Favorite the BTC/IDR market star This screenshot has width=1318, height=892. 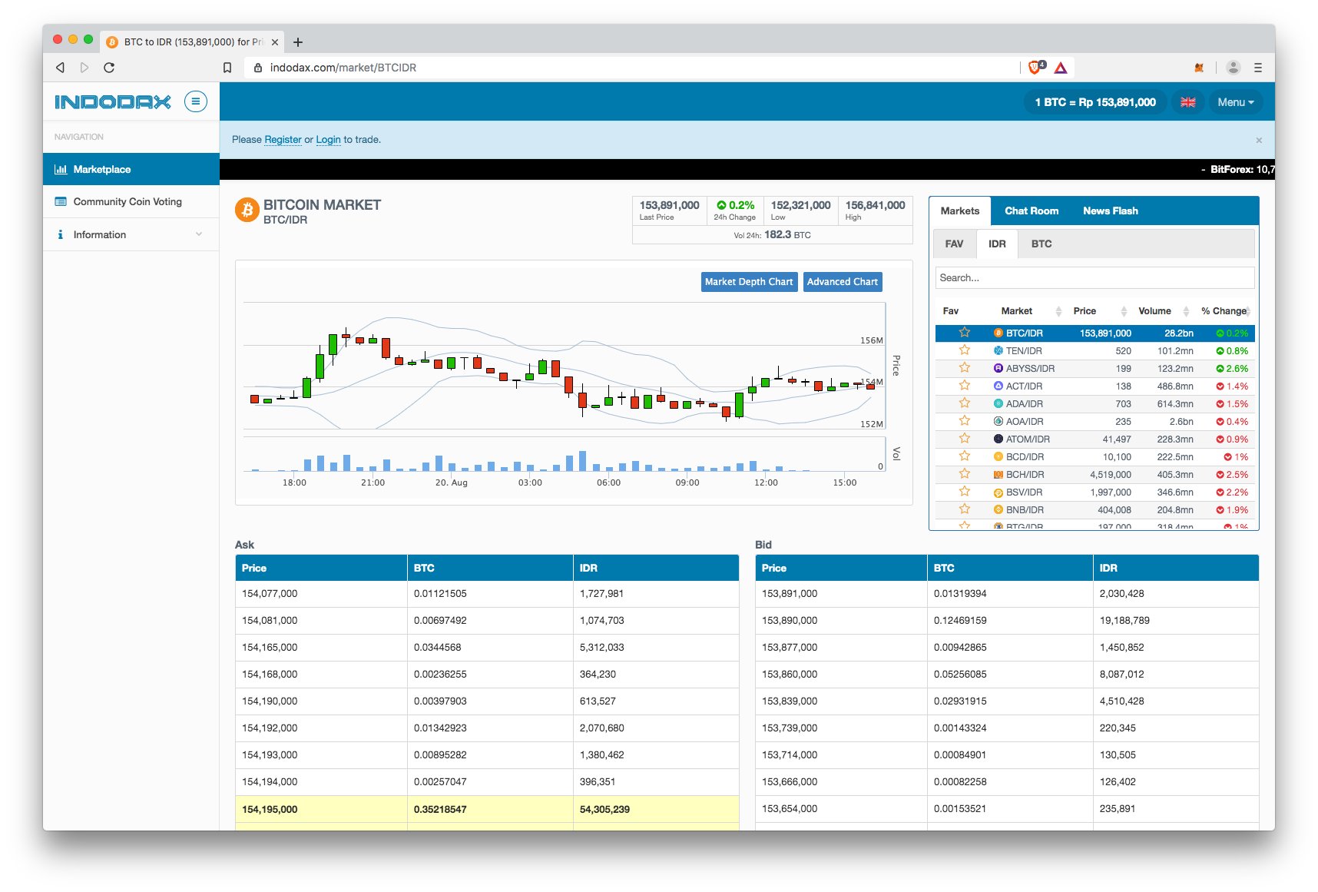coord(965,333)
